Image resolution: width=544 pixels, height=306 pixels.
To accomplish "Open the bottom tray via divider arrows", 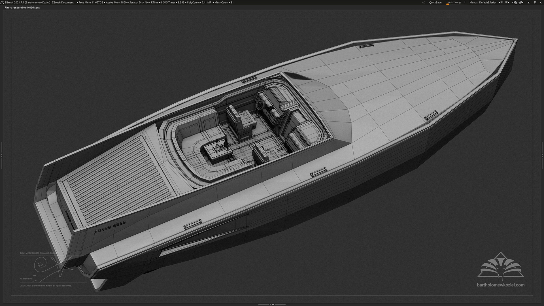I will click(x=272, y=305).
